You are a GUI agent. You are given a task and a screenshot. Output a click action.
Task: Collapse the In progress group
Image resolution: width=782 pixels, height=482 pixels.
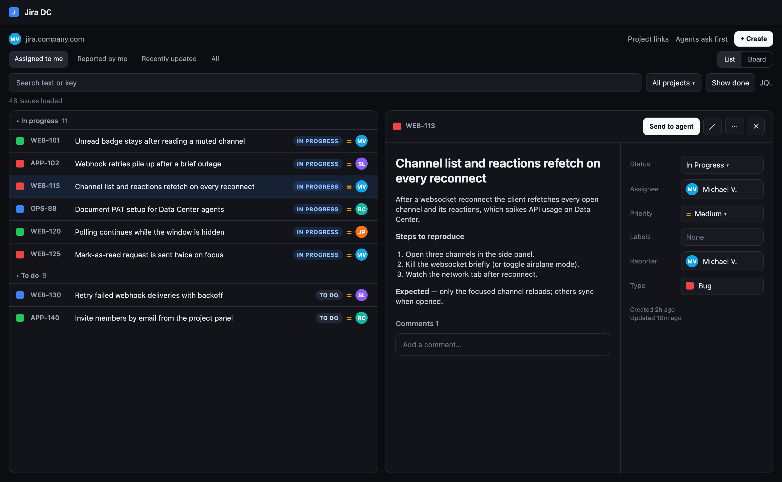[42, 121]
